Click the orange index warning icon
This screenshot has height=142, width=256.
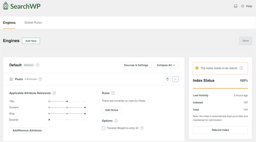point(197,68)
